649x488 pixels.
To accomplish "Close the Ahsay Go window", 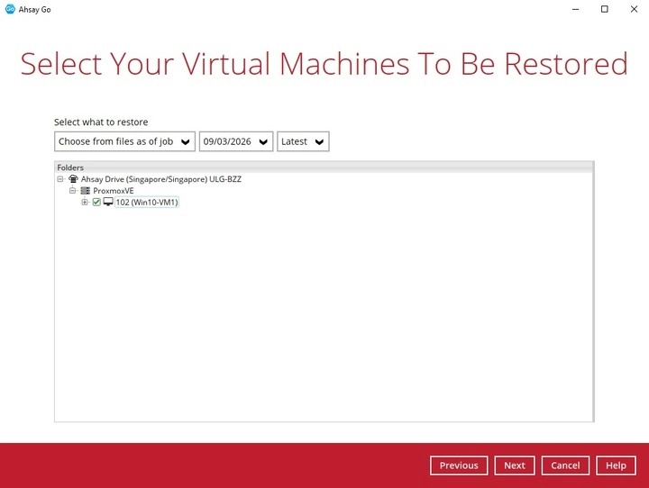I will (x=634, y=9).
